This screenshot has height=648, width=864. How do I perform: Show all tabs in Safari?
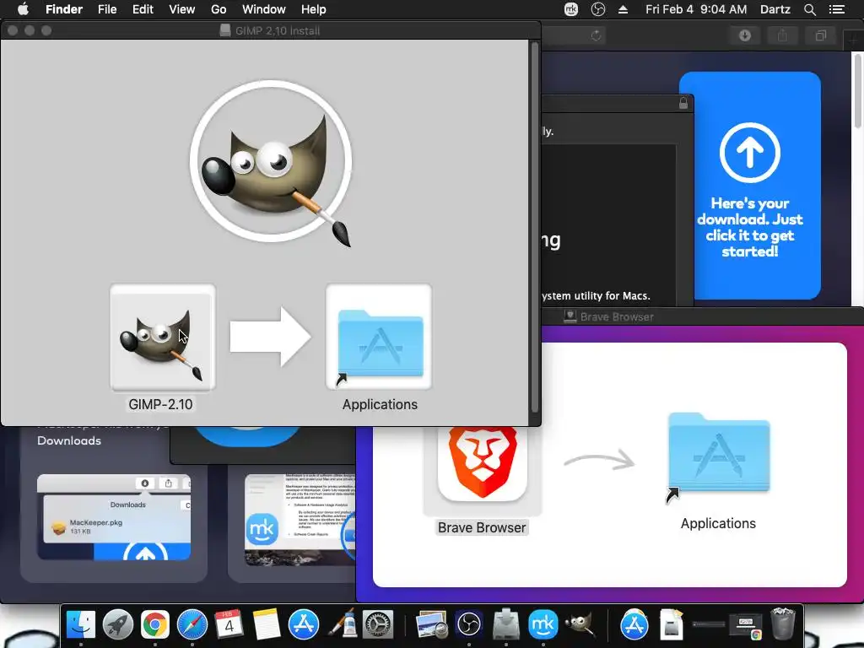(820, 35)
